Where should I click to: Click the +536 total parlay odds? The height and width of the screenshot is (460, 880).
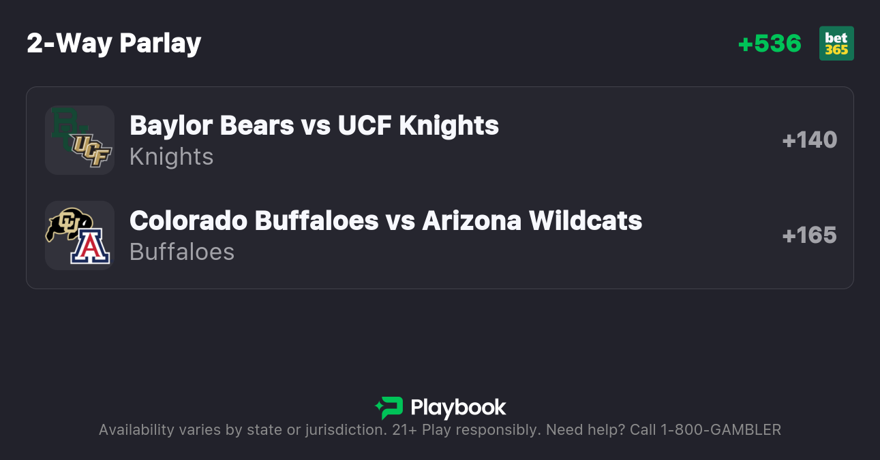click(770, 44)
